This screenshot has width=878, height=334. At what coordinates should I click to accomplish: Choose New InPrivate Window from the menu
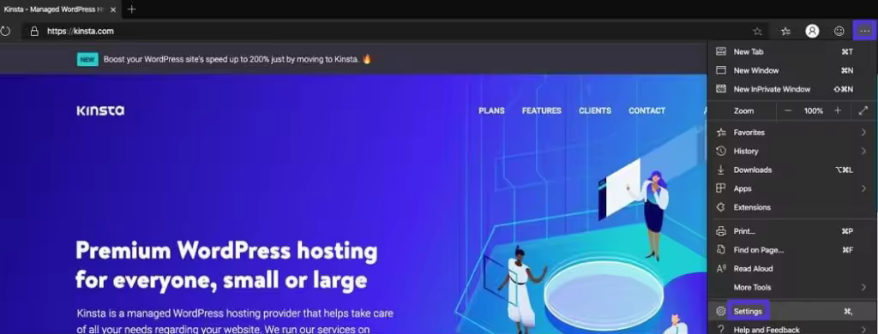(x=792, y=89)
